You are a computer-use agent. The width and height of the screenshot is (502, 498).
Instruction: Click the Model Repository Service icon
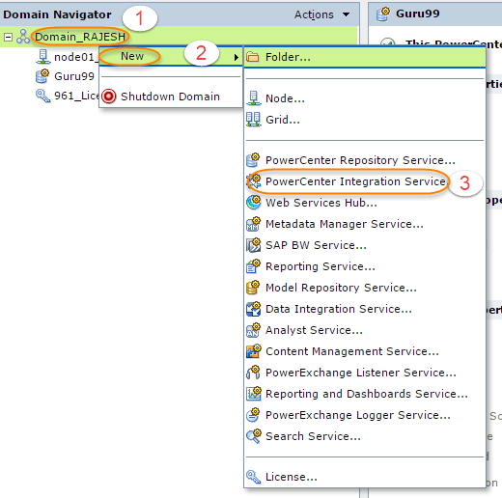tap(253, 288)
